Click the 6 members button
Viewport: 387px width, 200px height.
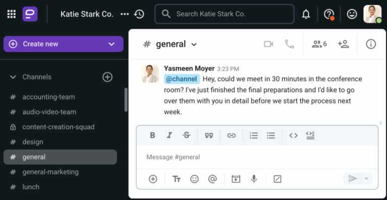pos(319,44)
